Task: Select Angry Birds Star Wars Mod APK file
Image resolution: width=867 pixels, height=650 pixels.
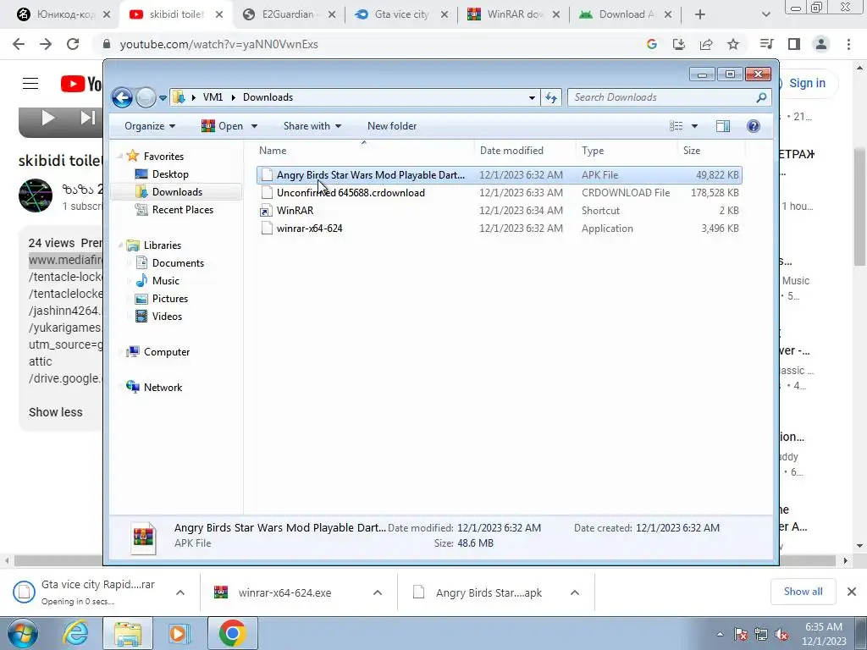Action: [x=500, y=175]
